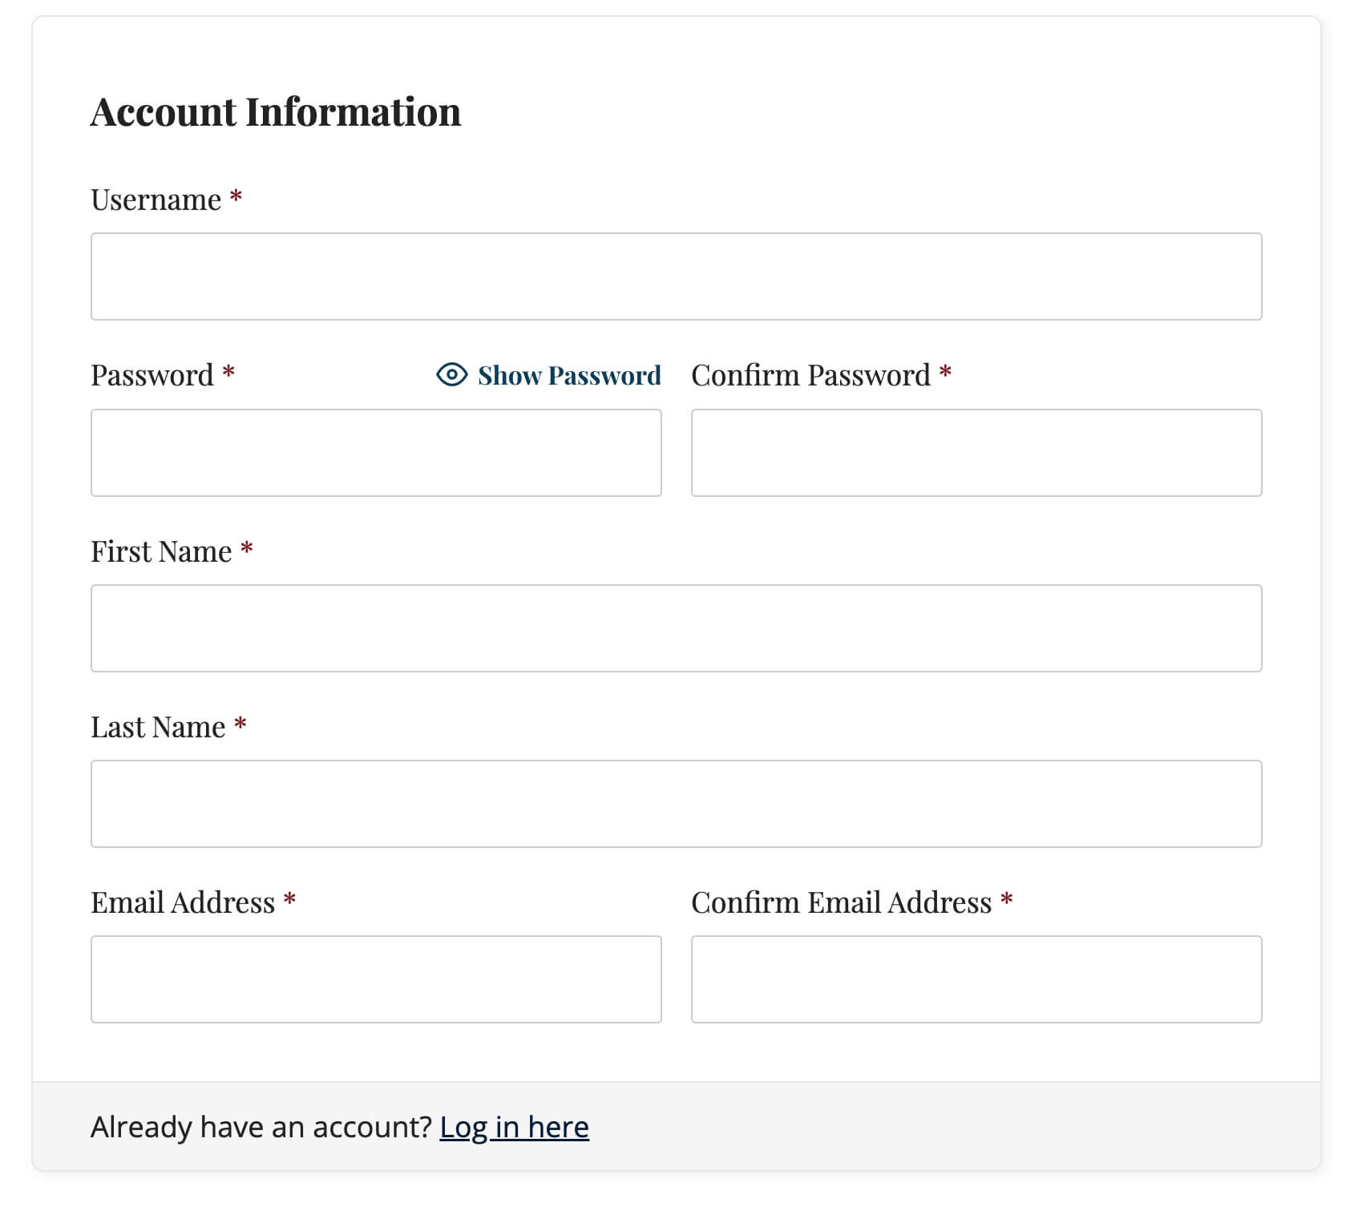Click the Account Information heading

[x=276, y=111]
